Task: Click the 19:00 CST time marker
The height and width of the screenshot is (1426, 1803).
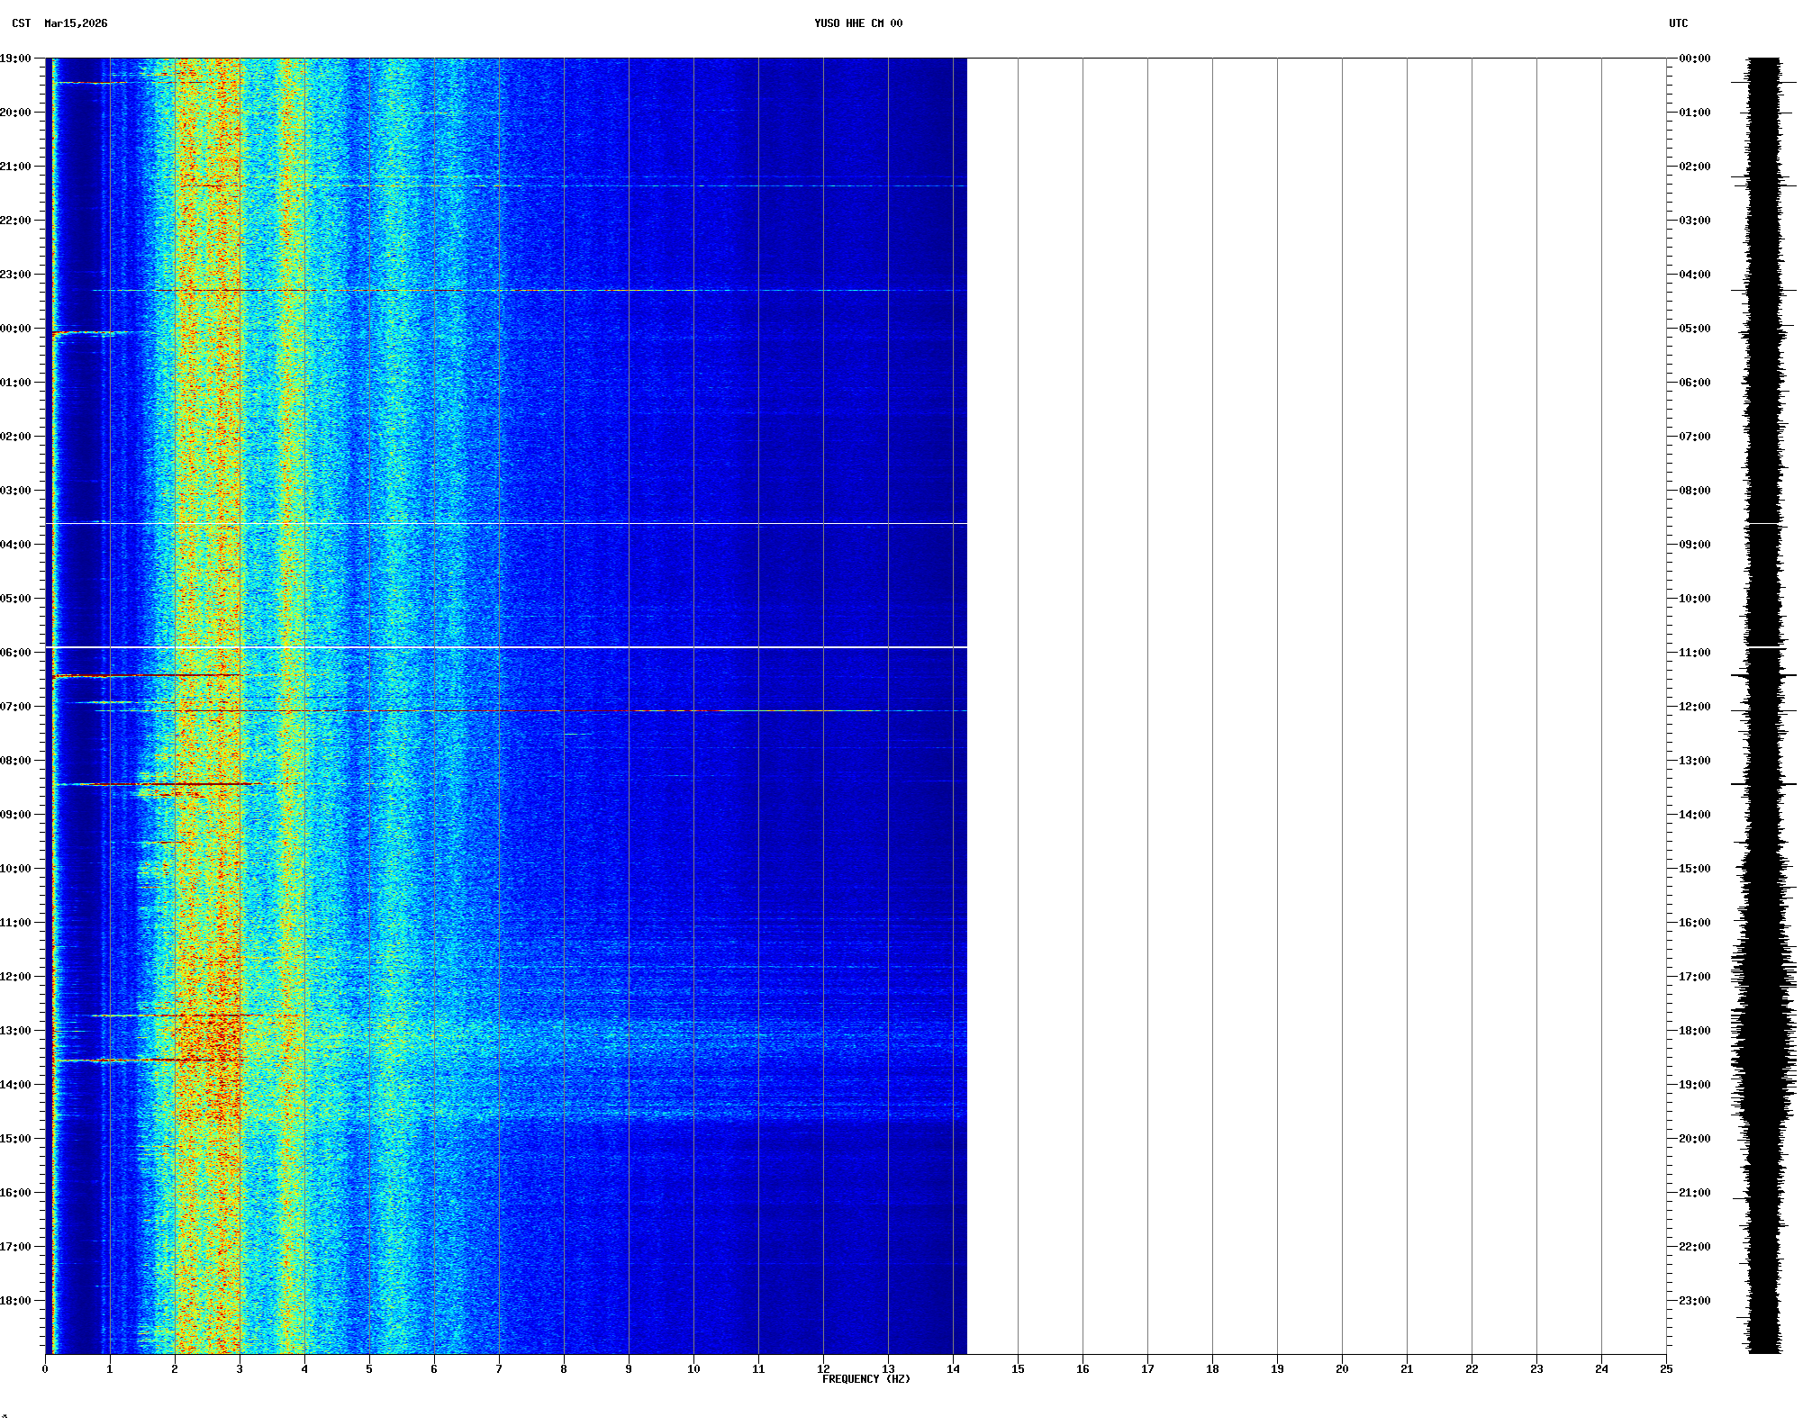Action: 15,59
